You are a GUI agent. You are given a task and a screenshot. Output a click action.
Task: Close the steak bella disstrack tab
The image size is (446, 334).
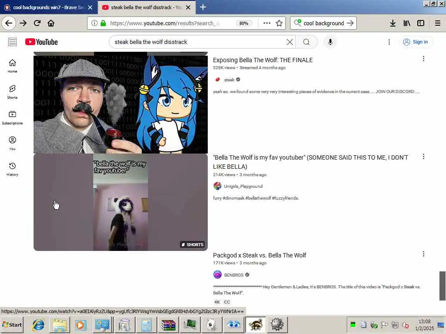tap(188, 7)
